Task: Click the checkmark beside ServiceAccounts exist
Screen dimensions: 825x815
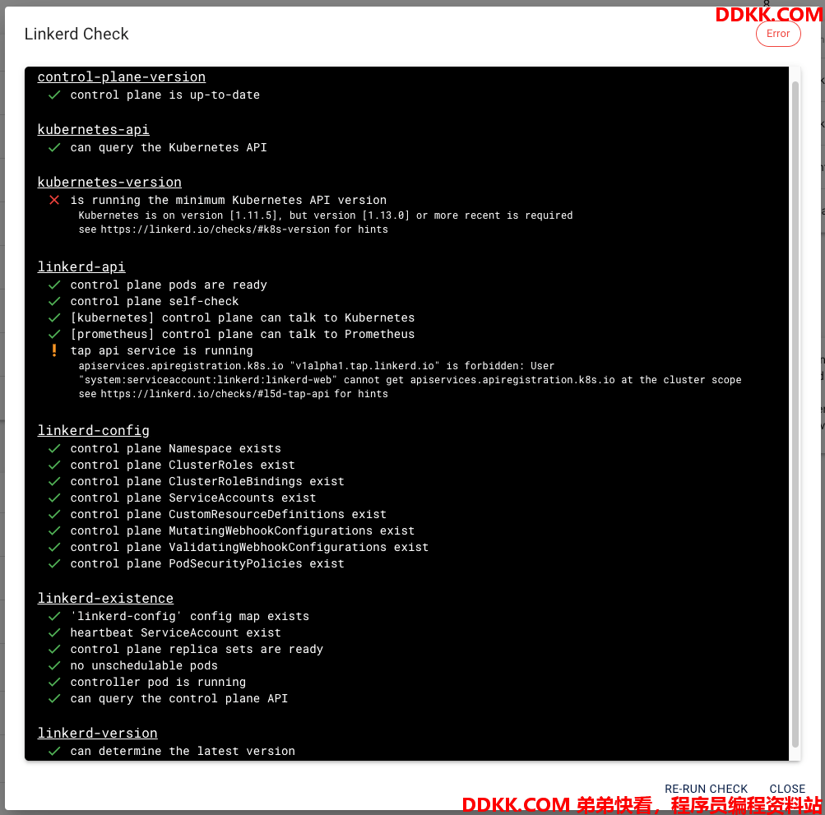Action: (x=54, y=498)
